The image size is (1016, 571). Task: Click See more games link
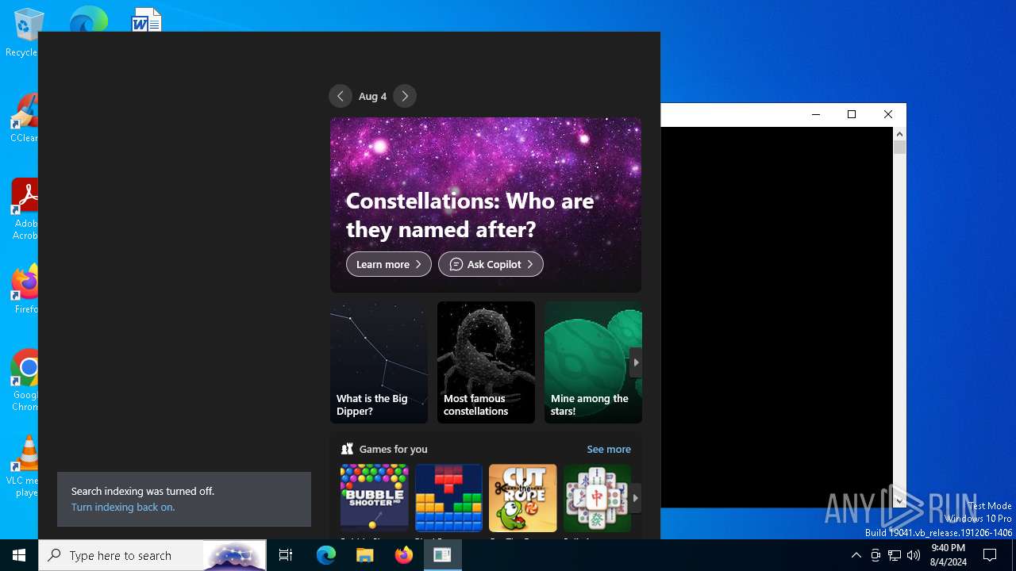pos(609,449)
